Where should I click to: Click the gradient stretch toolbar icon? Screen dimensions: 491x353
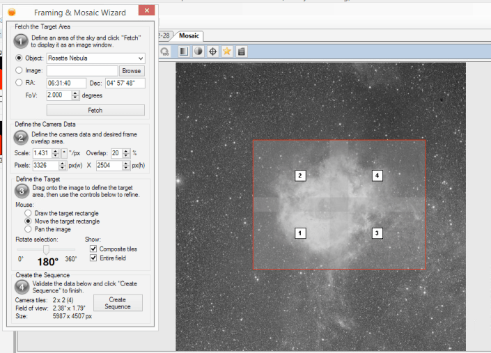coord(183,52)
